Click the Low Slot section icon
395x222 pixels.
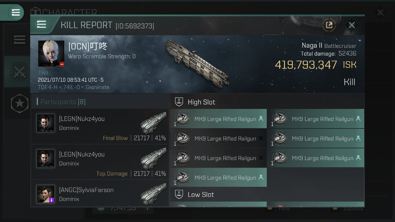tap(179, 194)
